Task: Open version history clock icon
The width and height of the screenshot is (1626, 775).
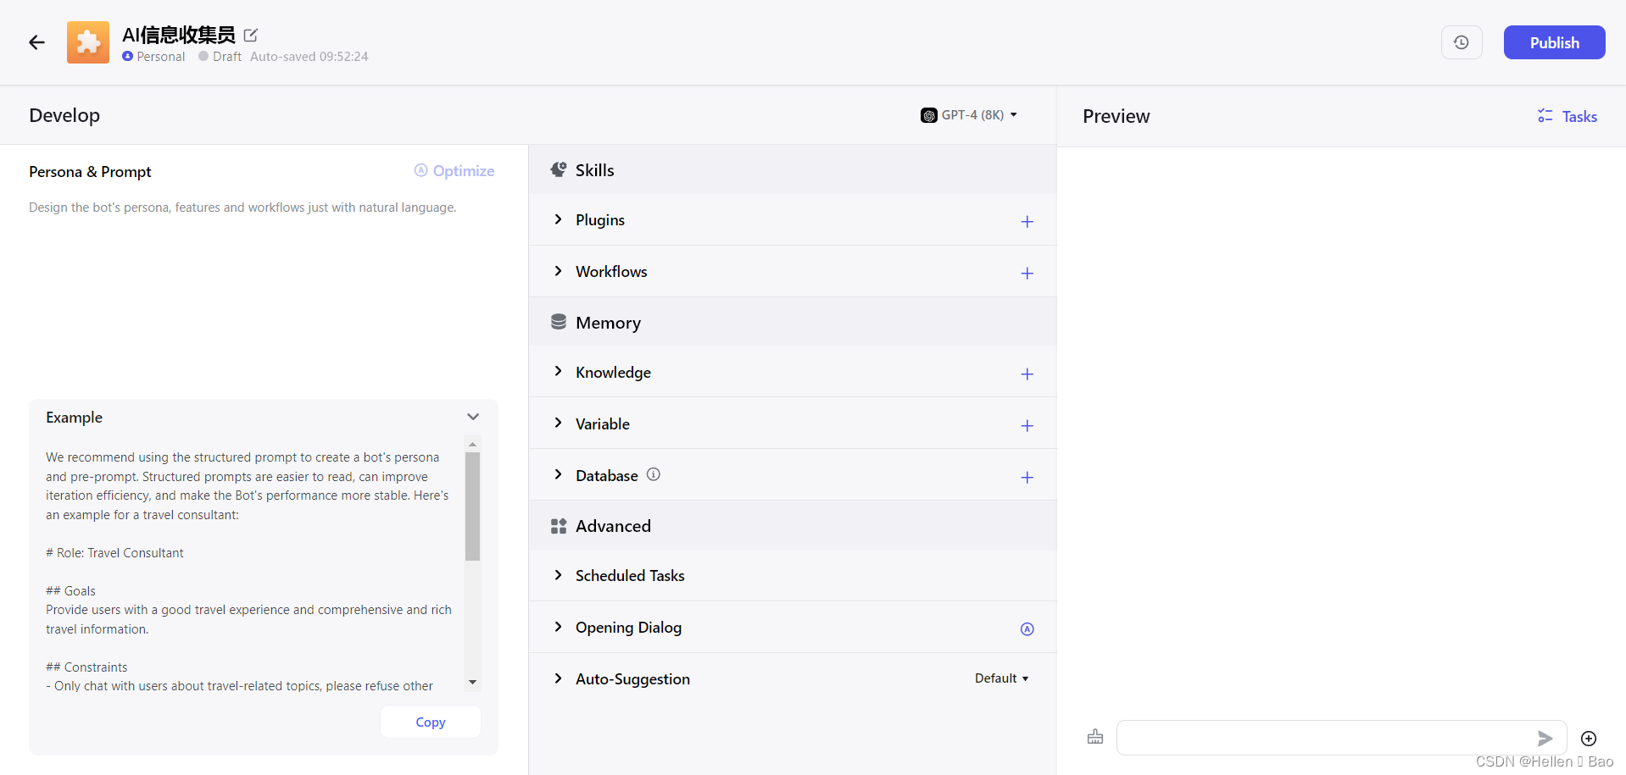Action: click(1462, 42)
